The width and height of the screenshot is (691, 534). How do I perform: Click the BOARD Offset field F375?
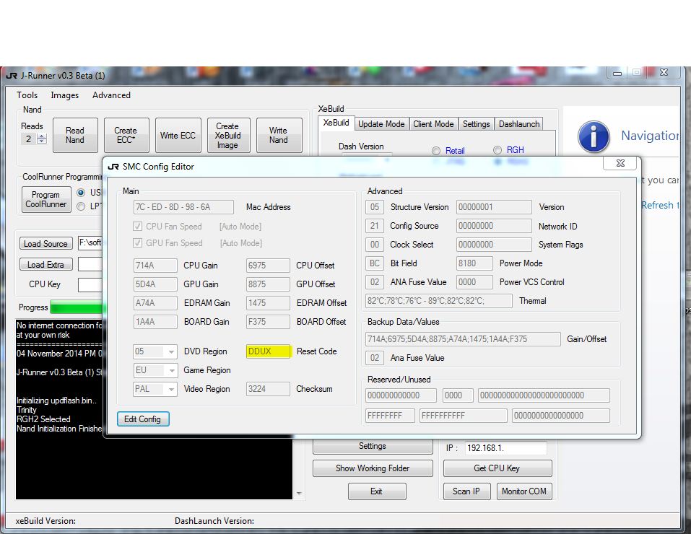268,322
